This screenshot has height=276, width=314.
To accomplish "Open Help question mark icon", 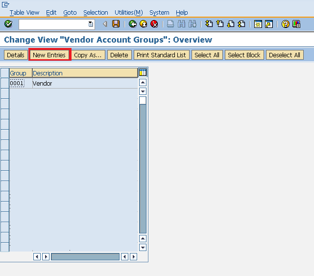I will point(286,24).
